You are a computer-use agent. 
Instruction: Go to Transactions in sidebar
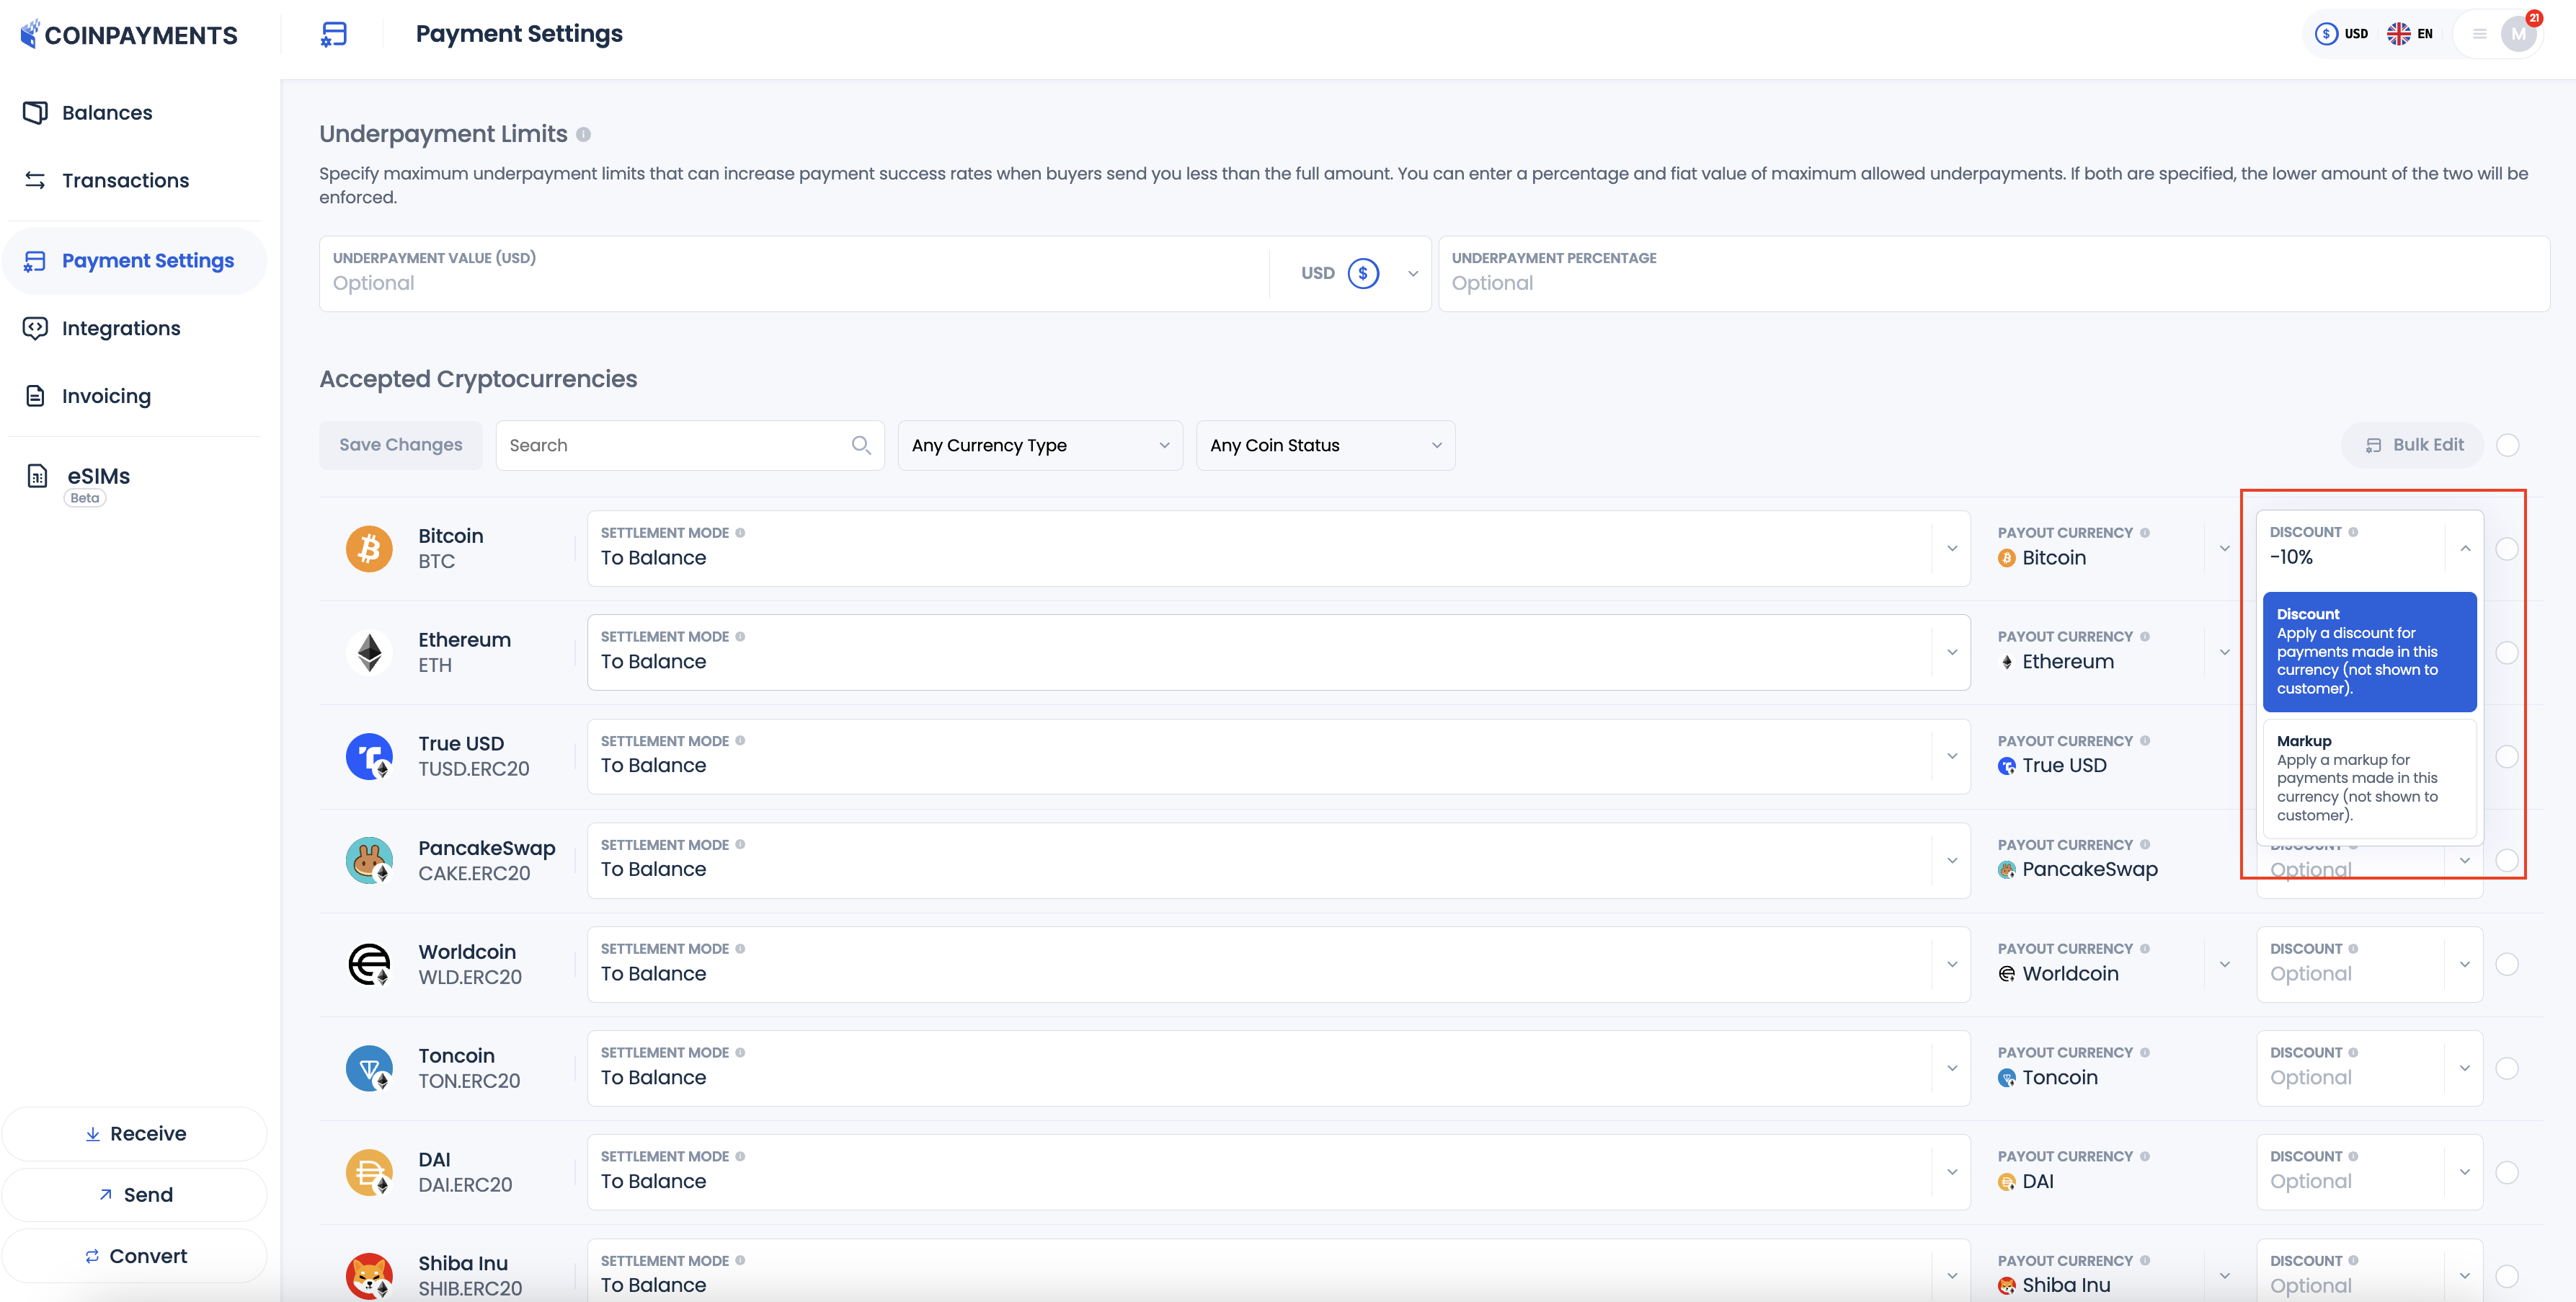click(125, 180)
